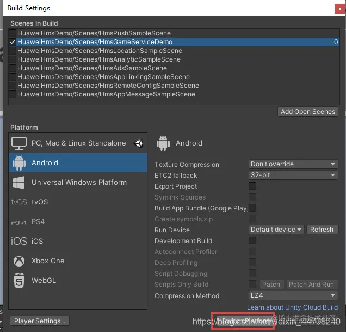Click Refresh button for run devices
This screenshot has height=332, width=346.
coord(322,230)
